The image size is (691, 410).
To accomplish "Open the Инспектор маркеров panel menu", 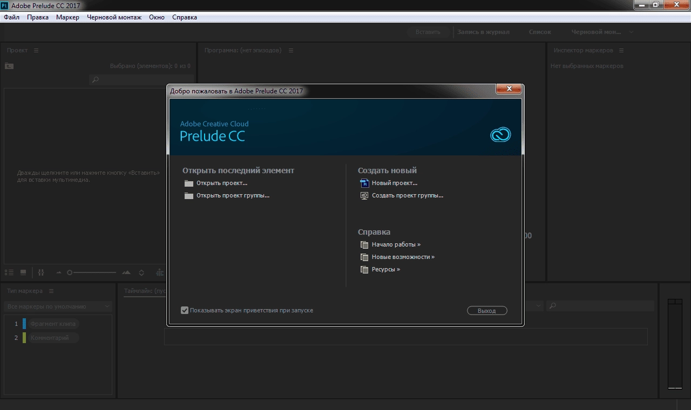I will [x=621, y=50].
